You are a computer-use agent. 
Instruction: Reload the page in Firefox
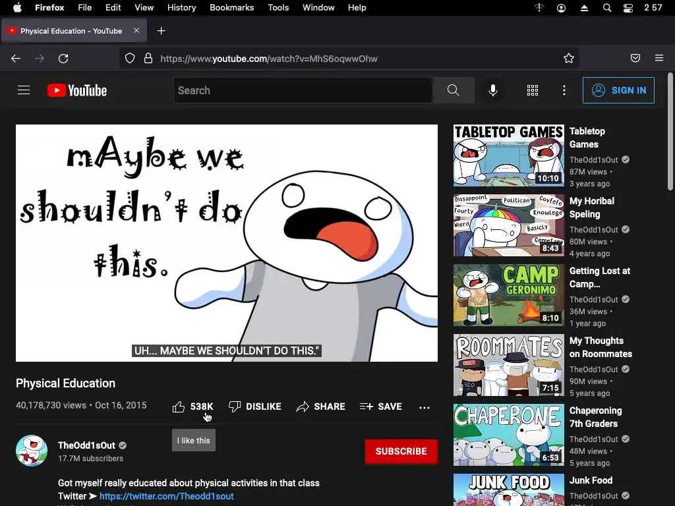[63, 59]
